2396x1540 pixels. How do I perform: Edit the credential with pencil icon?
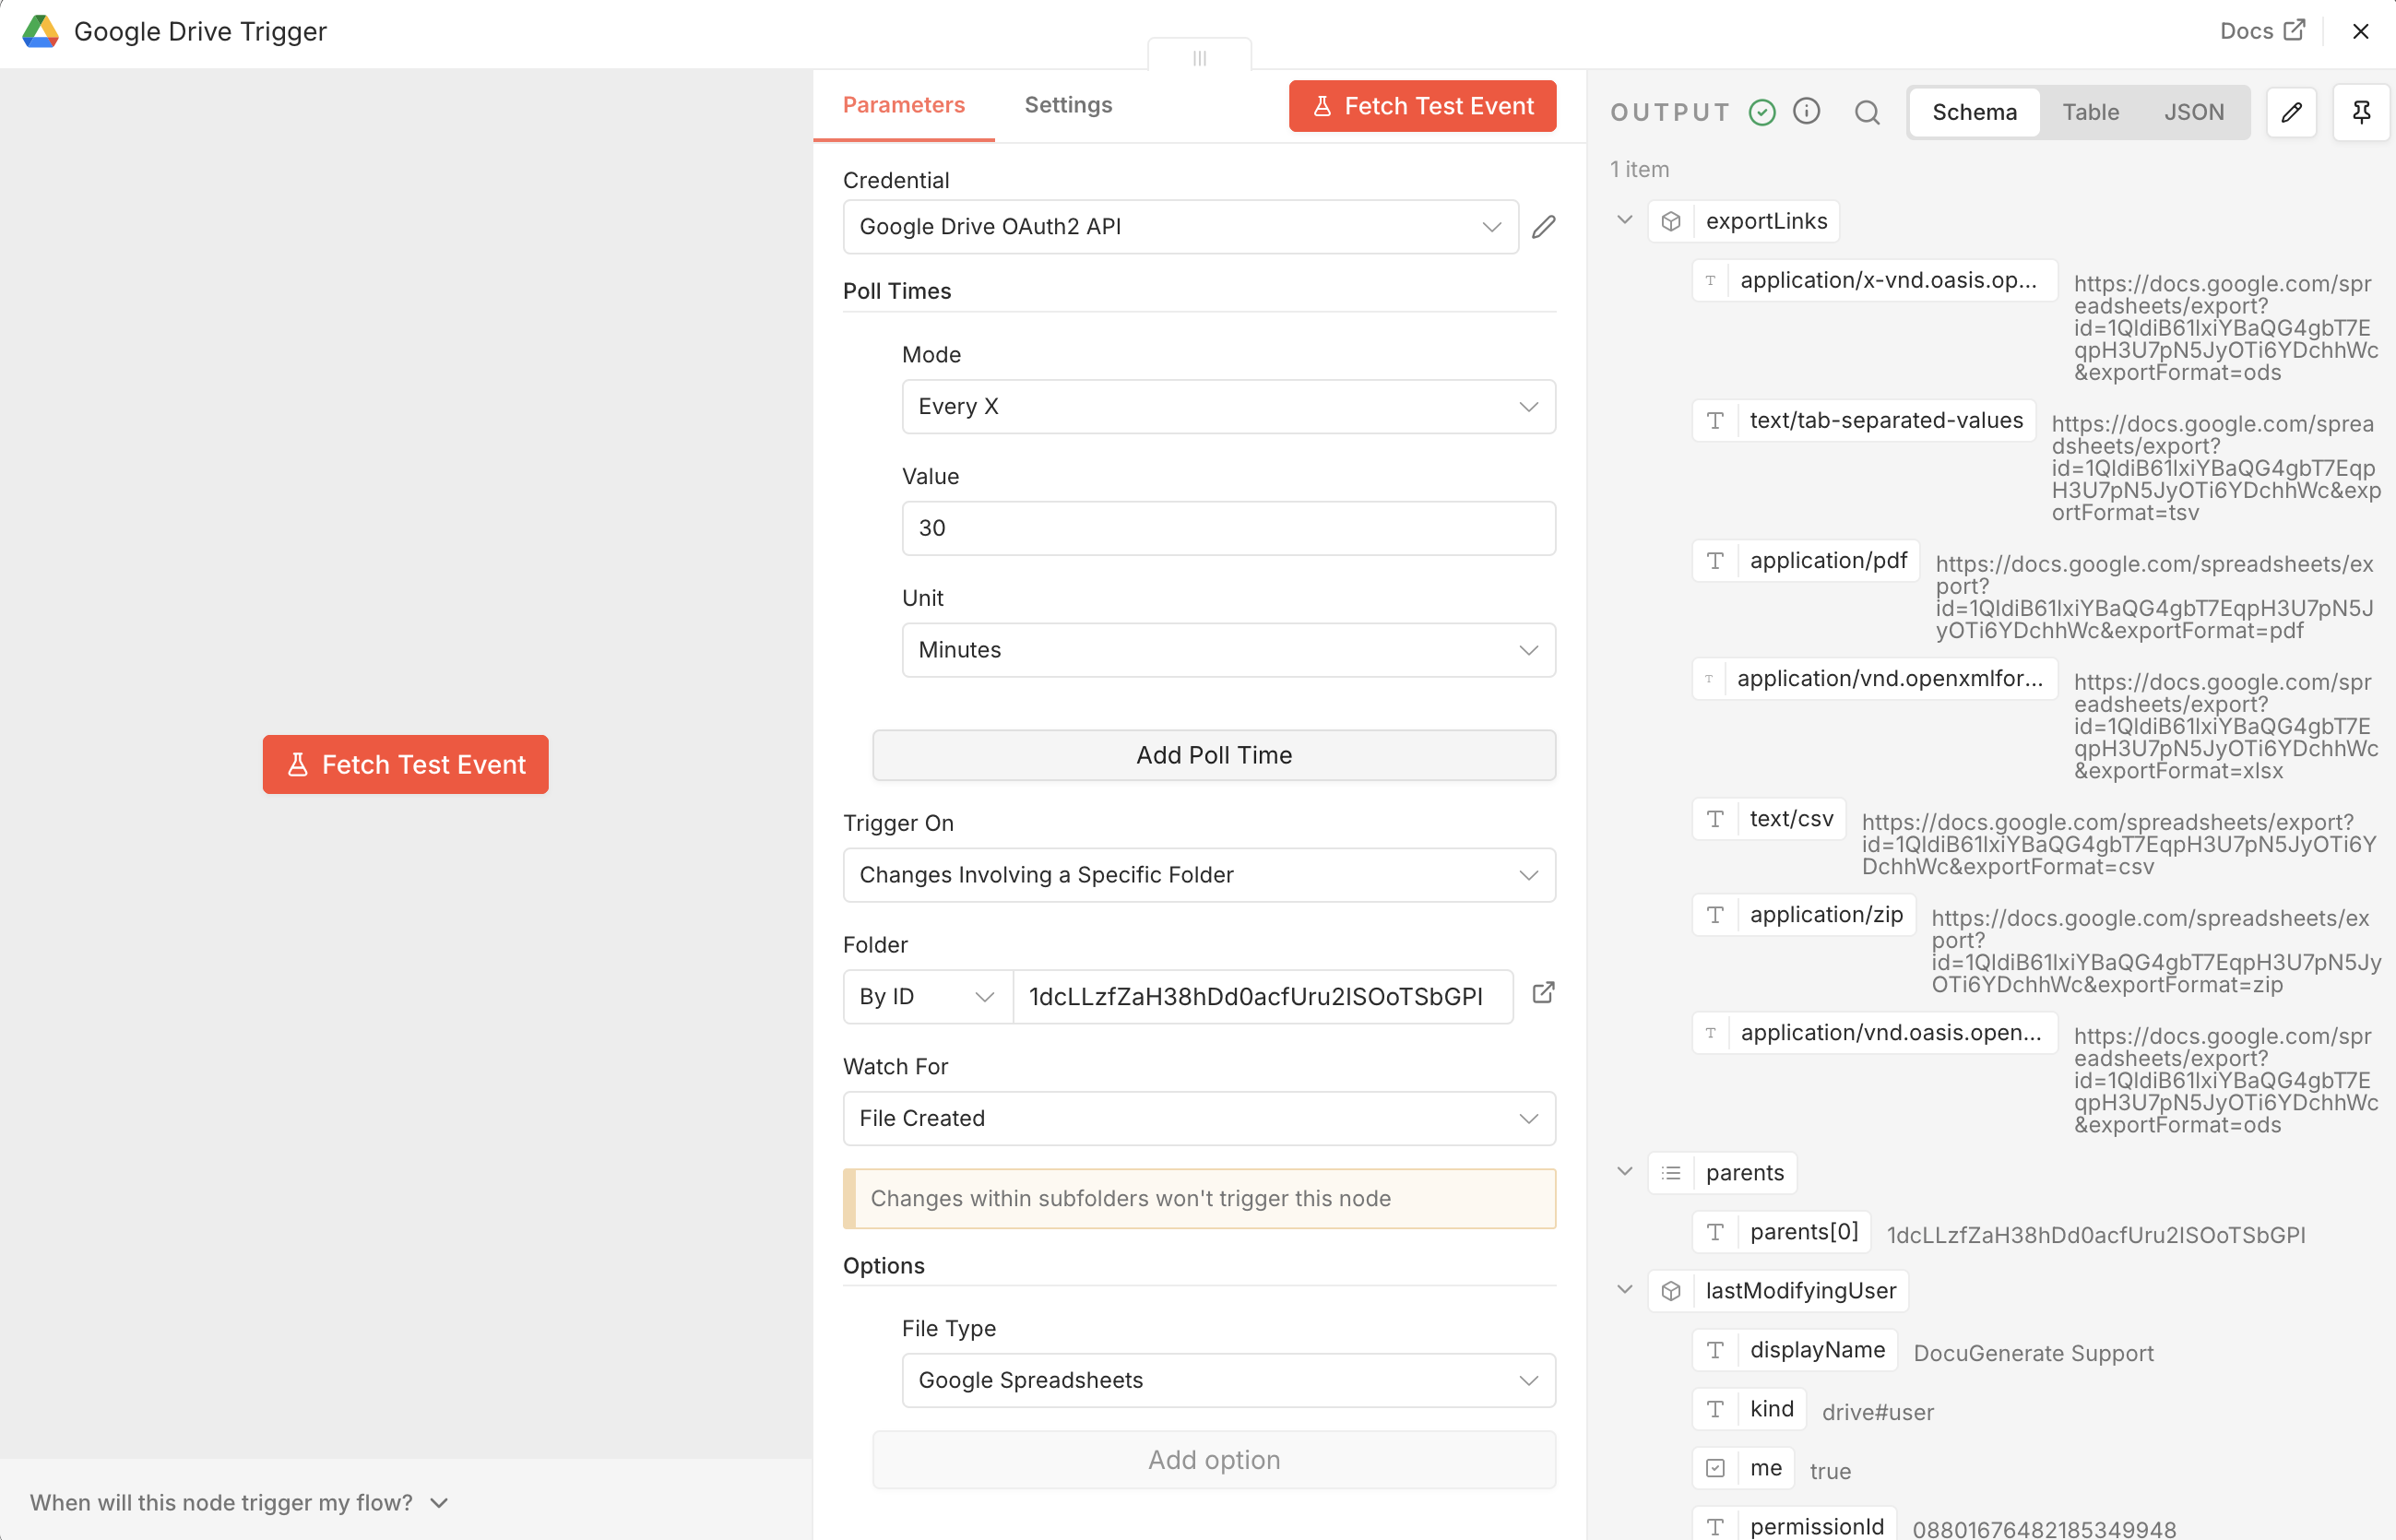1543,227
